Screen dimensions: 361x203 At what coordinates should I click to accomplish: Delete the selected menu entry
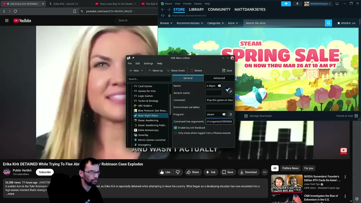coord(196,70)
